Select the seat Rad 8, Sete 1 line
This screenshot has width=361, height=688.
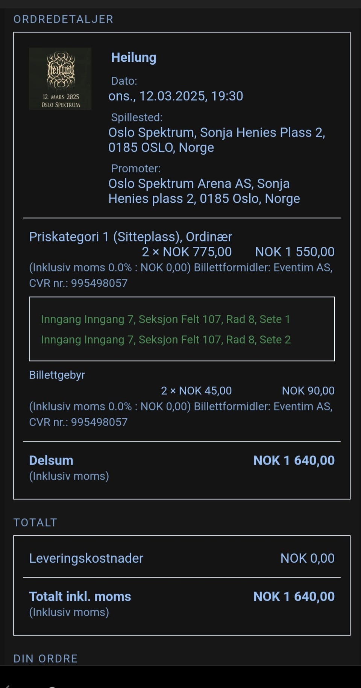(165, 319)
